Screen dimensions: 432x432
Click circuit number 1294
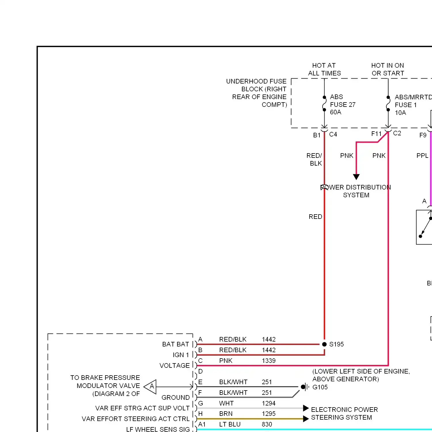(x=269, y=403)
